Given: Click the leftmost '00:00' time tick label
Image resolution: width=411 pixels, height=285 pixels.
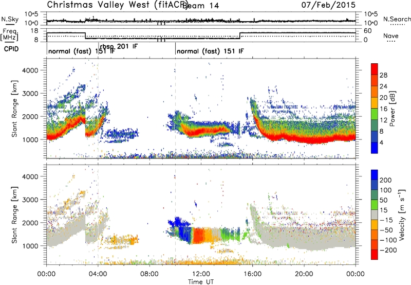Looking at the screenshot, I should (47, 274).
